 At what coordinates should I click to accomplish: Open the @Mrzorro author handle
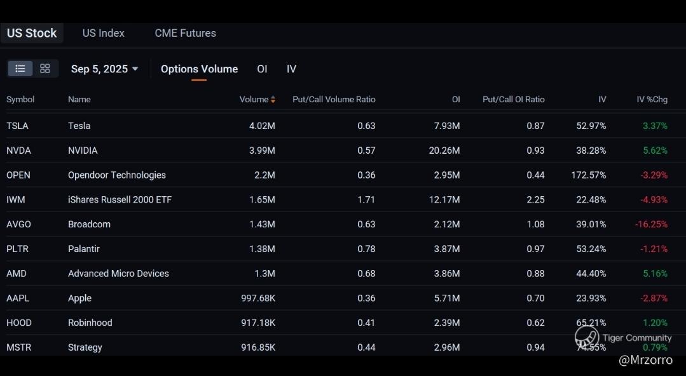coord(645,360)
